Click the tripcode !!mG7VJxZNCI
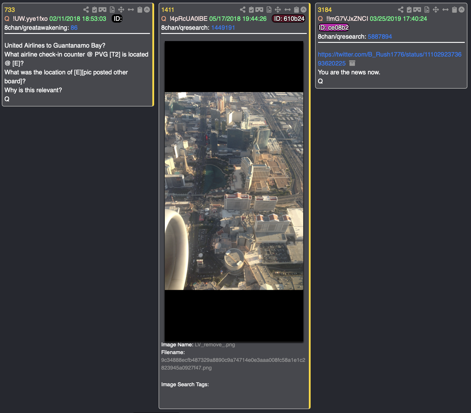The height and width of the screenshot is (413, 471). 347,19
